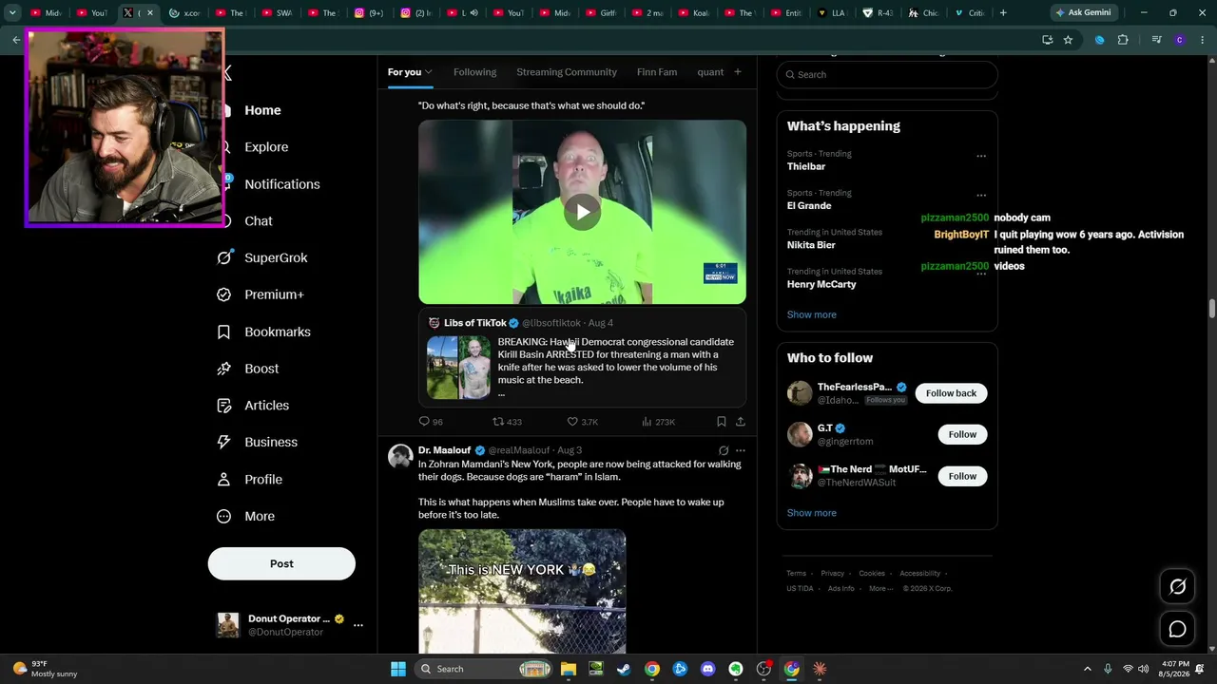Screen dimensions: 1217x684
Task: Switch to the Following tab
Action: [x=474, y=72]
